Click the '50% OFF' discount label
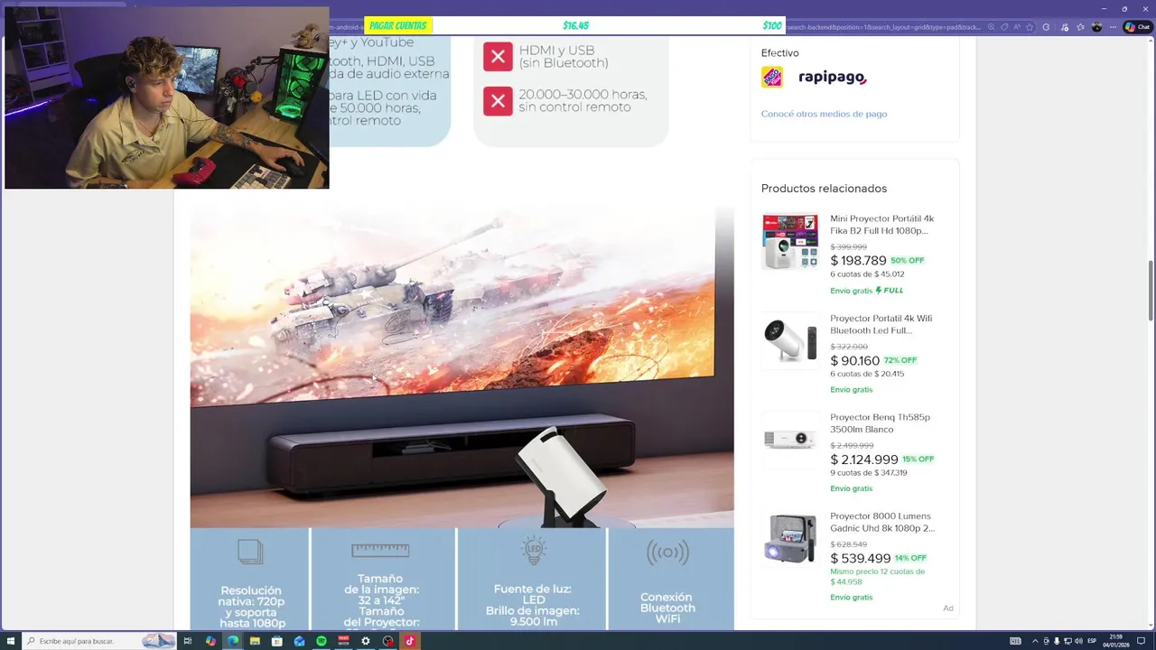 (908, 261)
